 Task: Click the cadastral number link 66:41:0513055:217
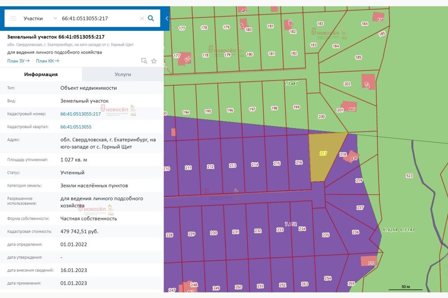tap(81, 114)
